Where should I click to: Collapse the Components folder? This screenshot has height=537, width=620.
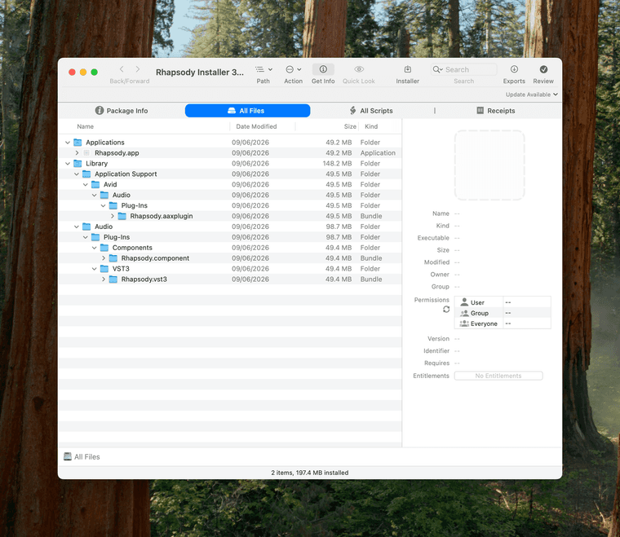[x=94, y=248]
